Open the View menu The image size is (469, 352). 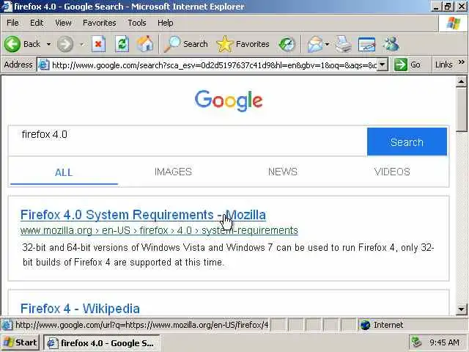(x=63, y=23)
